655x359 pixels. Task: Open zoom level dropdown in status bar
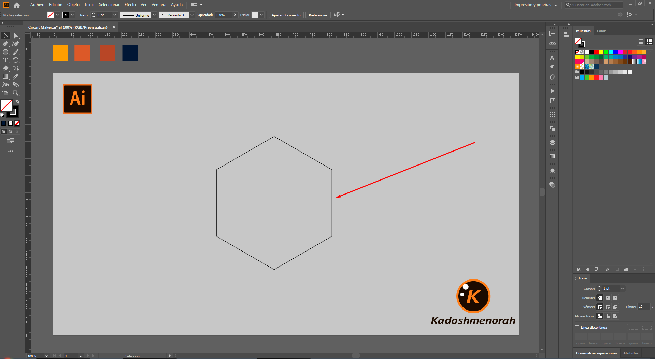click(x=46, y=356)
